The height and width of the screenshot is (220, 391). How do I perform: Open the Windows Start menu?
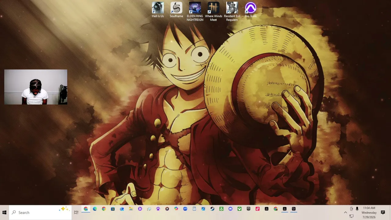pos(5,212)
